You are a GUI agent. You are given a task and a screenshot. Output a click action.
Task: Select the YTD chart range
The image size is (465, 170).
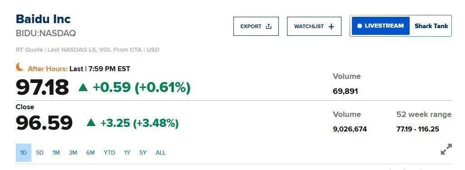[109, 153]
